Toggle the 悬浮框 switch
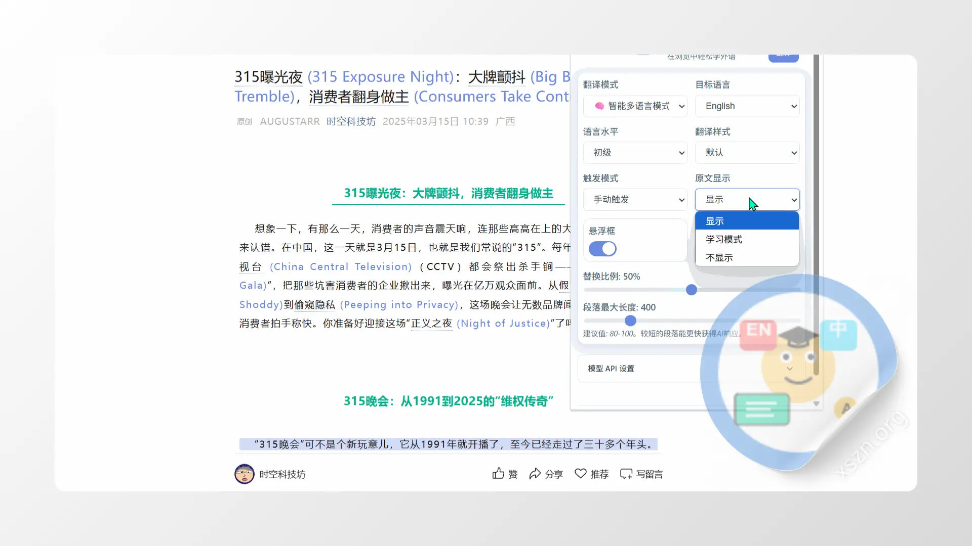 (602, 249)
